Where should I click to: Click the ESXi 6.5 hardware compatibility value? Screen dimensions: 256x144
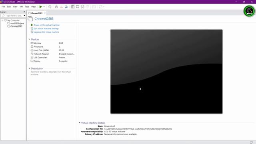pyautogui.click(x=115, y=132)
